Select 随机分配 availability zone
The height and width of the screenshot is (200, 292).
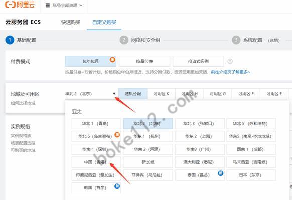tap(133, 94)
